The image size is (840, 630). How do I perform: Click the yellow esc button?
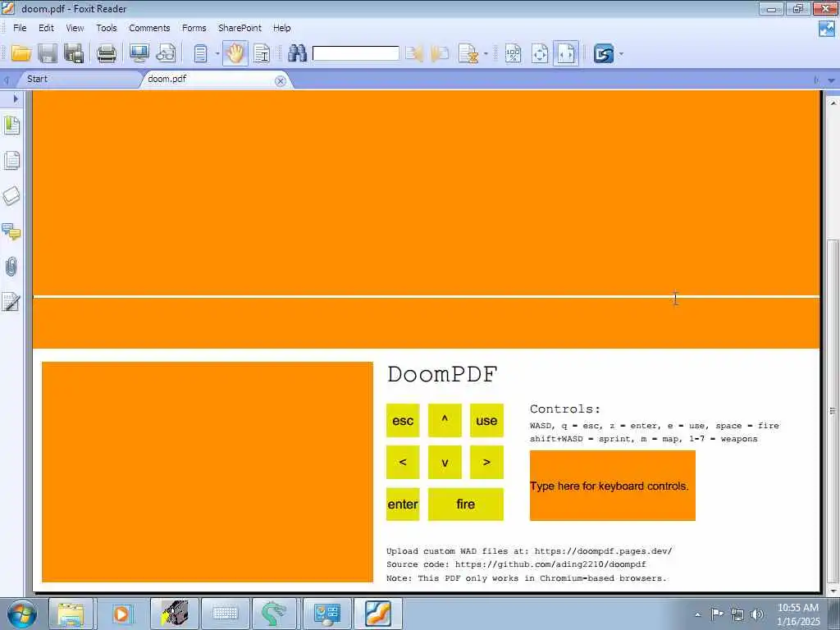click(x=403, y=421)
